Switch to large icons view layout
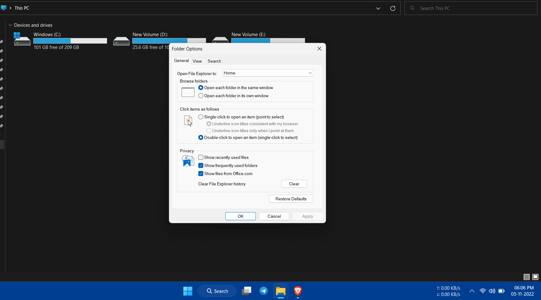The image size is (541, 300). tap(535, 277)
